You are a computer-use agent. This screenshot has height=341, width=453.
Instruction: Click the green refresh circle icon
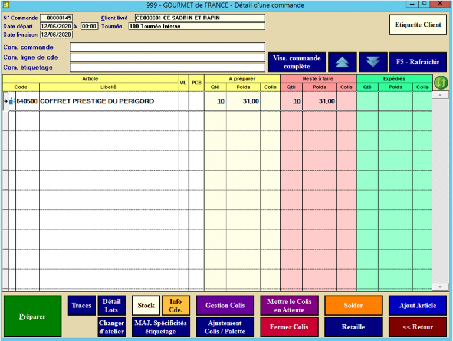tap(441, 83)
